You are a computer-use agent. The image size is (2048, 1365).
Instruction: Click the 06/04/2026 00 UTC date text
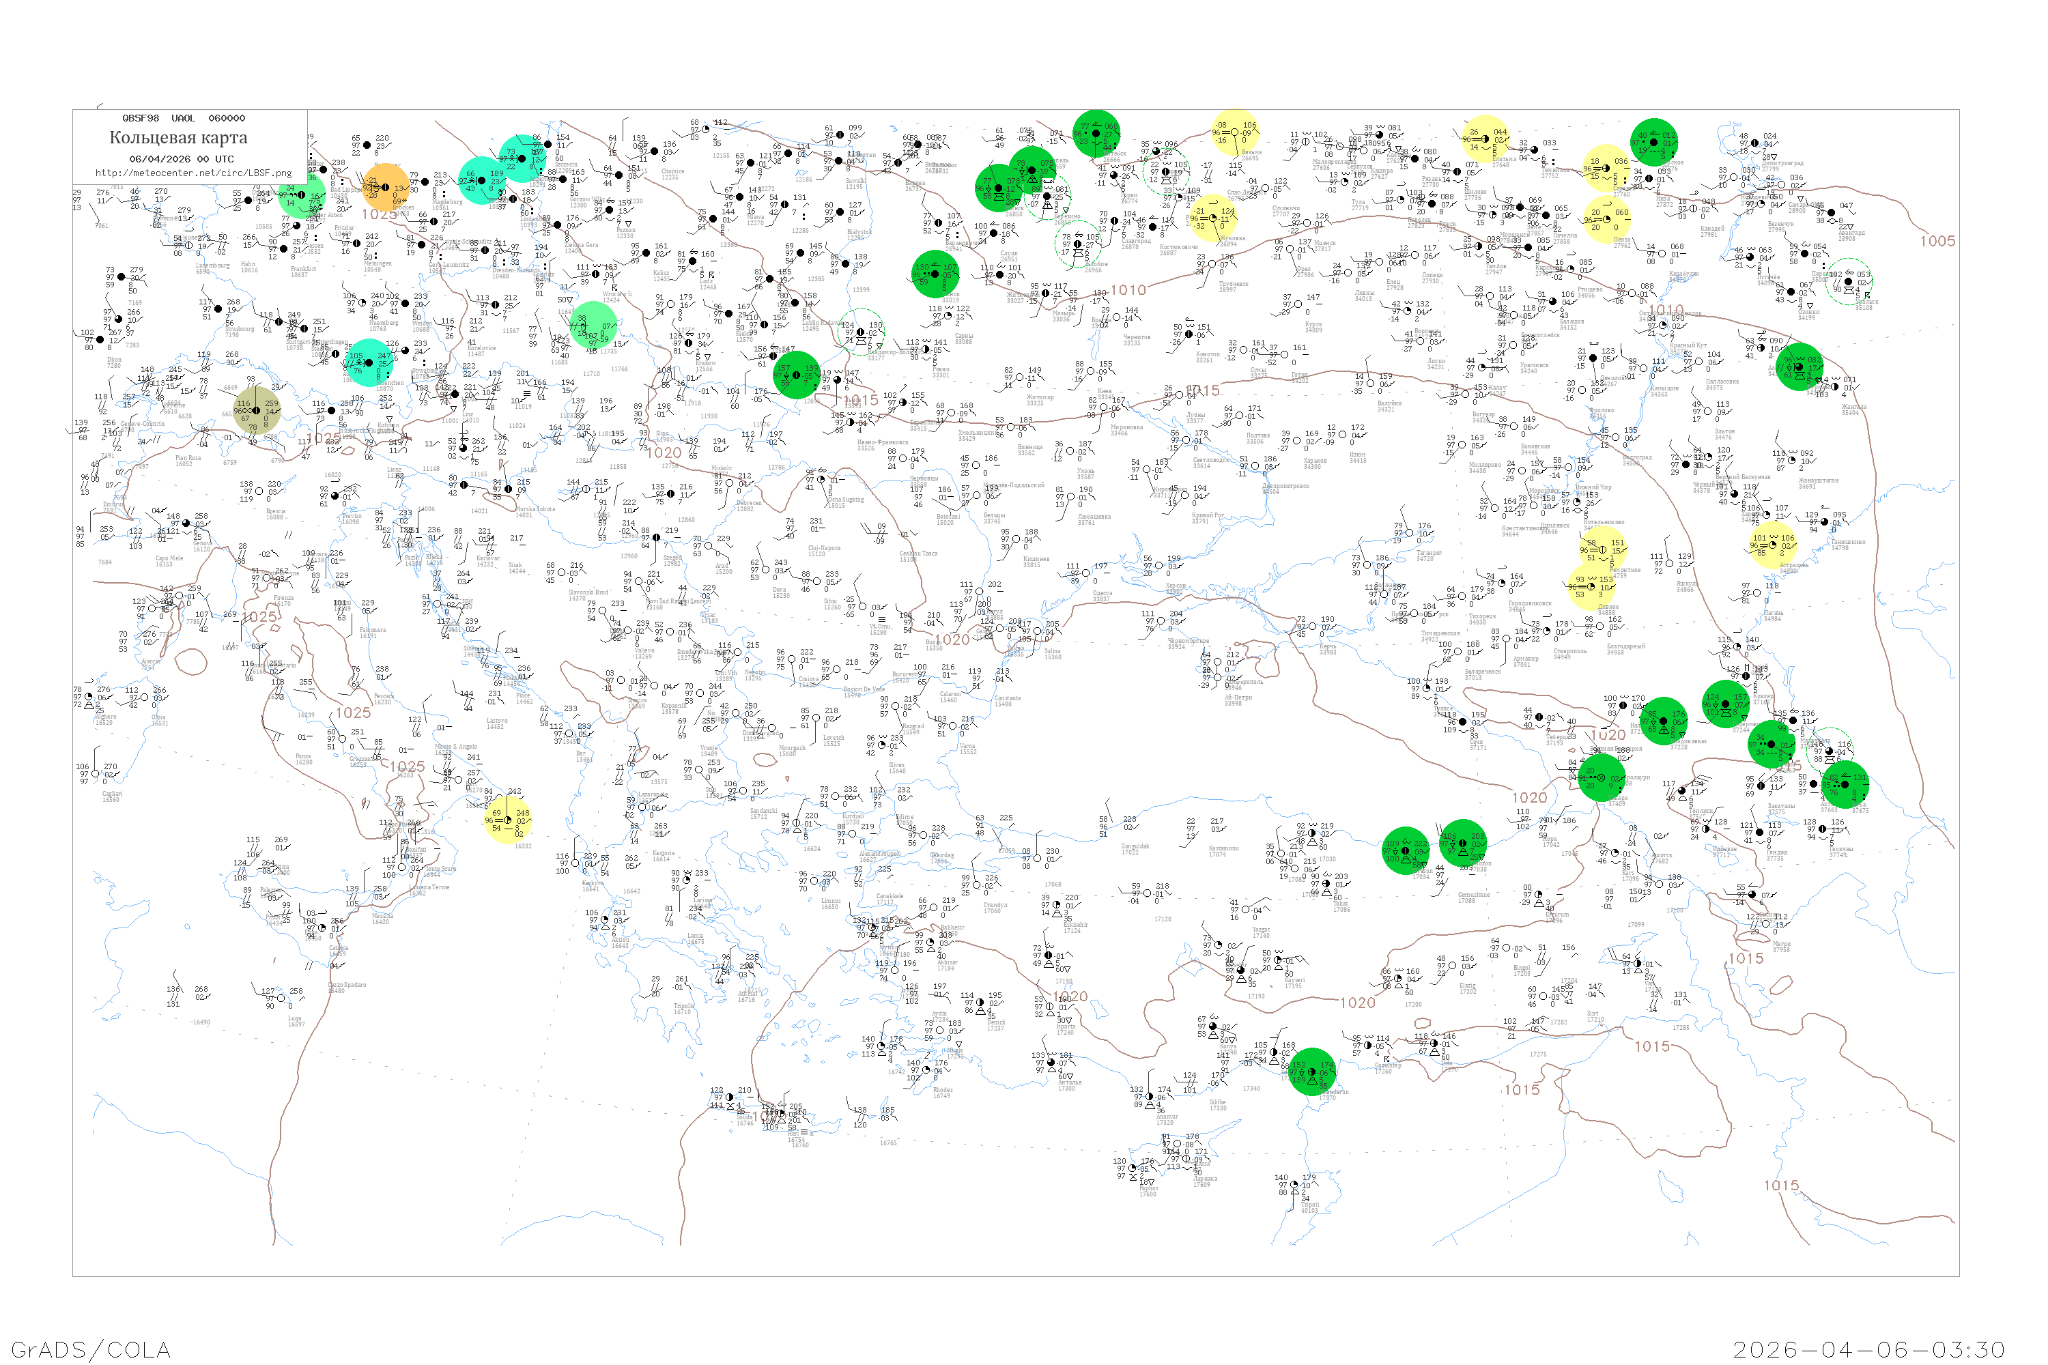[181, 159]
